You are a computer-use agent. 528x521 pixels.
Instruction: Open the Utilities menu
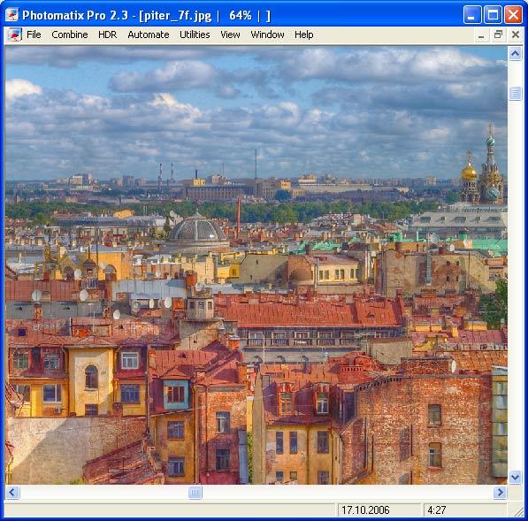pyautogui.click(x=195, y=34)
